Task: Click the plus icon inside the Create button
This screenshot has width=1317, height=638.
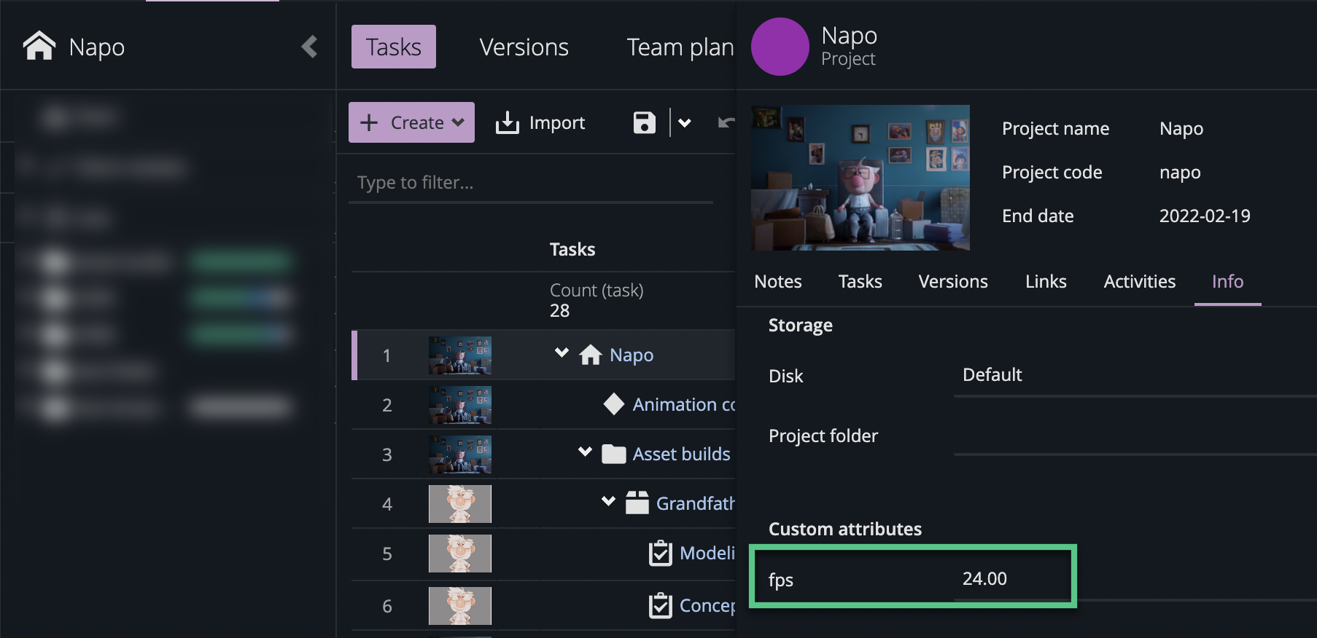Action: [x=369, y=122]
